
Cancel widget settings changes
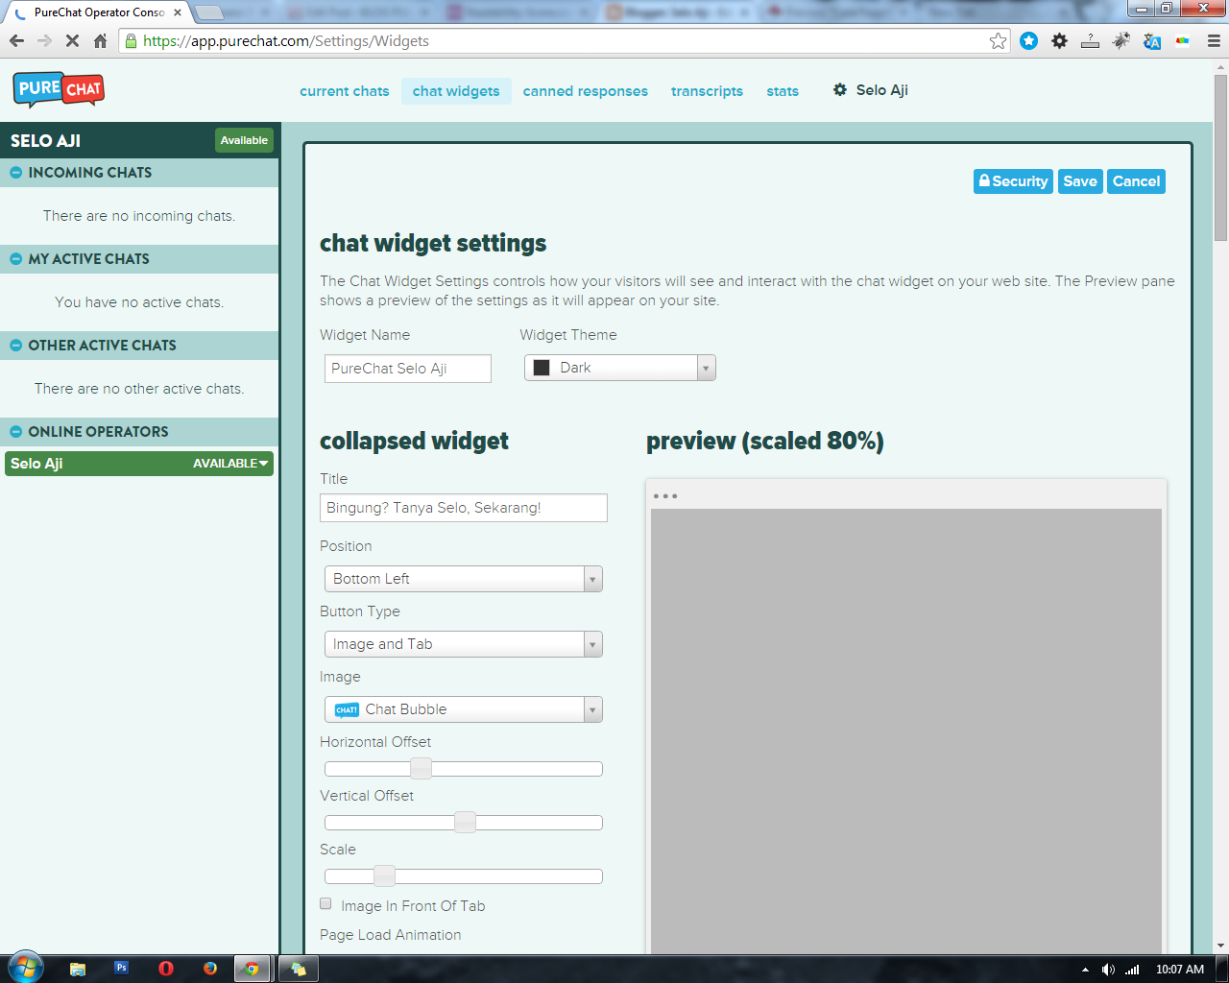(x=1137, y=181)
